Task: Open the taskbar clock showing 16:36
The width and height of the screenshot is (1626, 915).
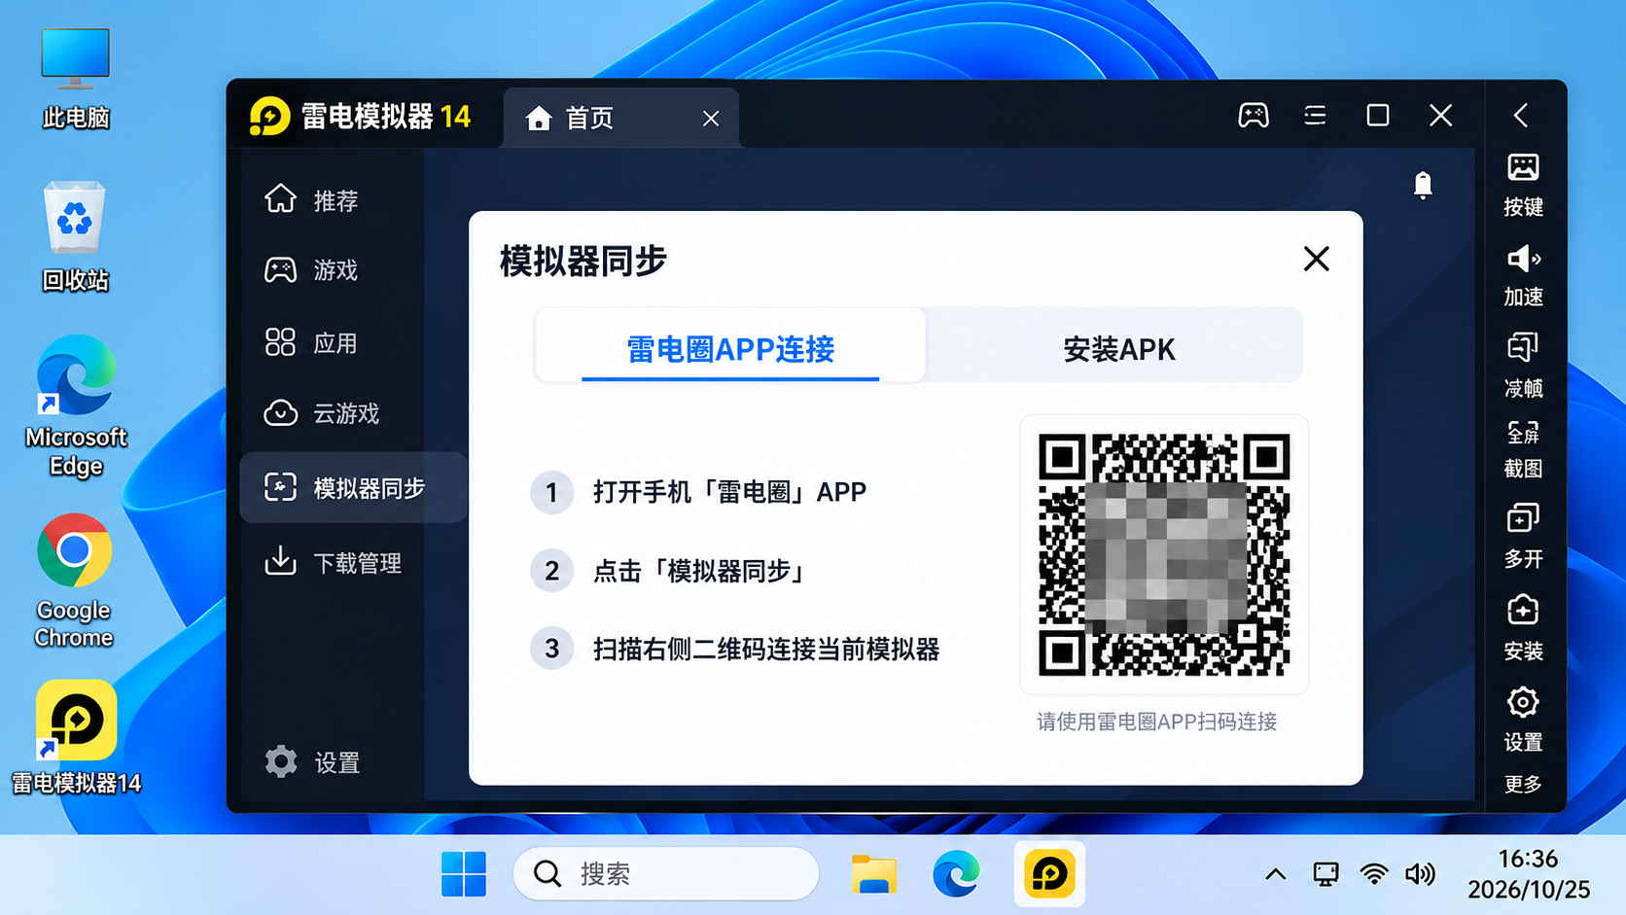Action: coord(1528,873)
